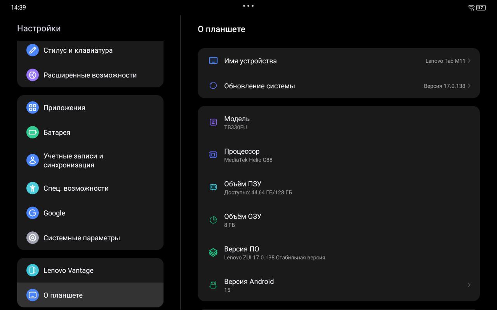Open Стилус и клавиатура settings
This screenshot has width=497, height=310.
coord(90,50)
